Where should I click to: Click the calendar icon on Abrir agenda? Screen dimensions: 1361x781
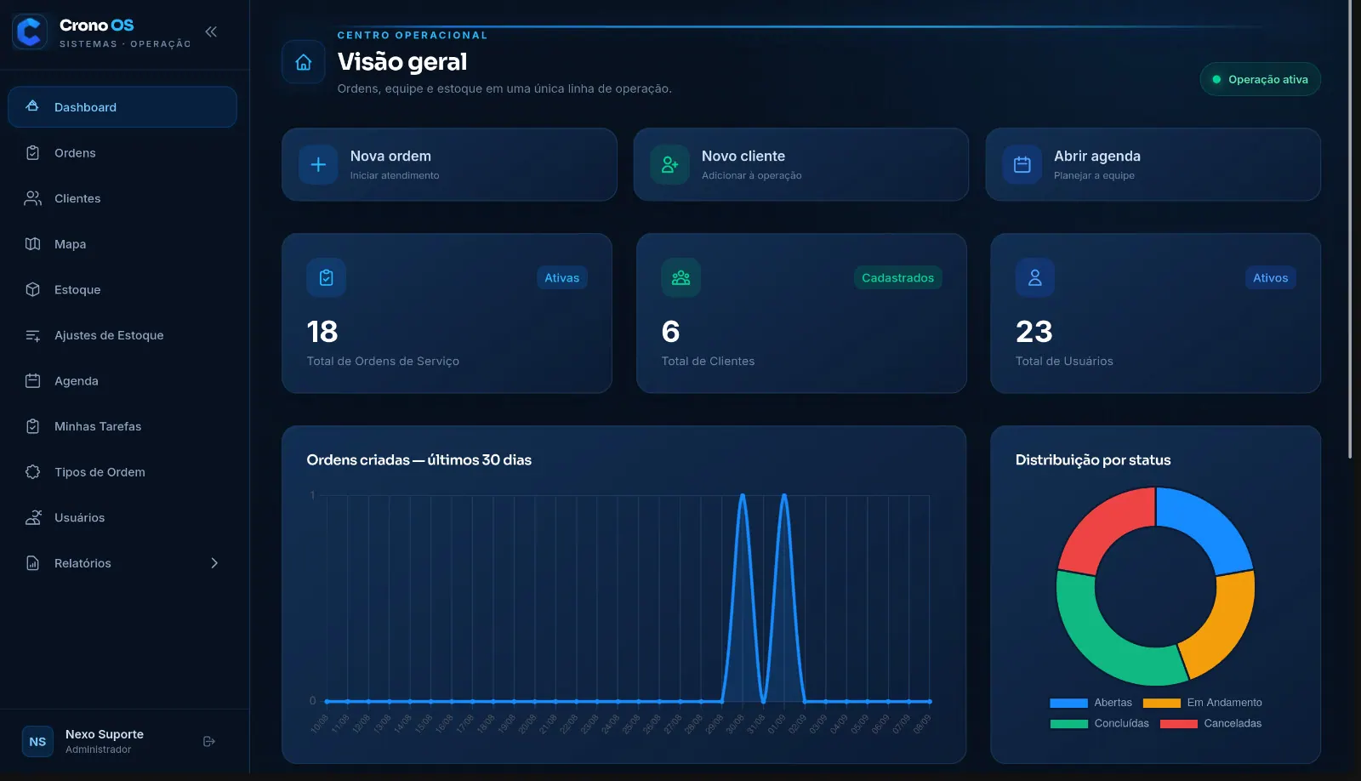point(1022,165)
